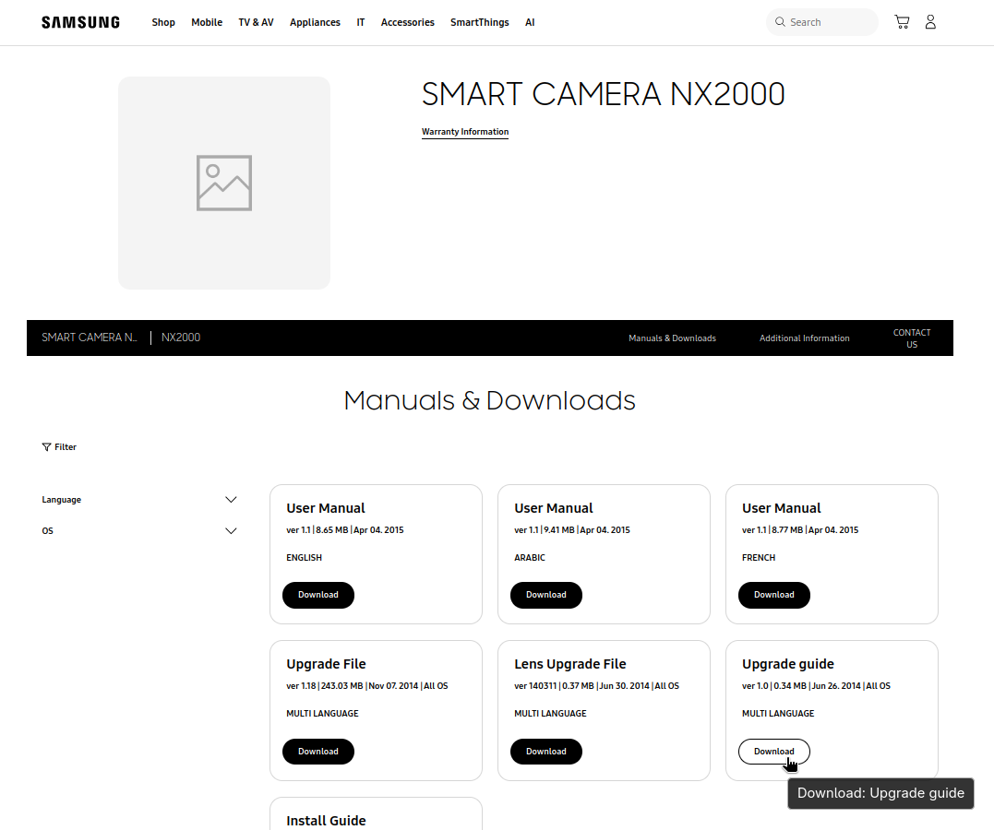Image resolution: width=994 pixels, height=830 pixels.
Task: Open the IT menu
Action: [x=361, y=22]
